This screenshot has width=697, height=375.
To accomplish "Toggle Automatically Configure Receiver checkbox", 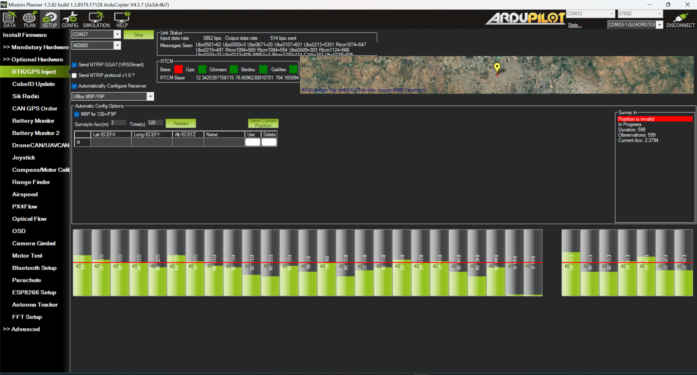I will (74, 86).
